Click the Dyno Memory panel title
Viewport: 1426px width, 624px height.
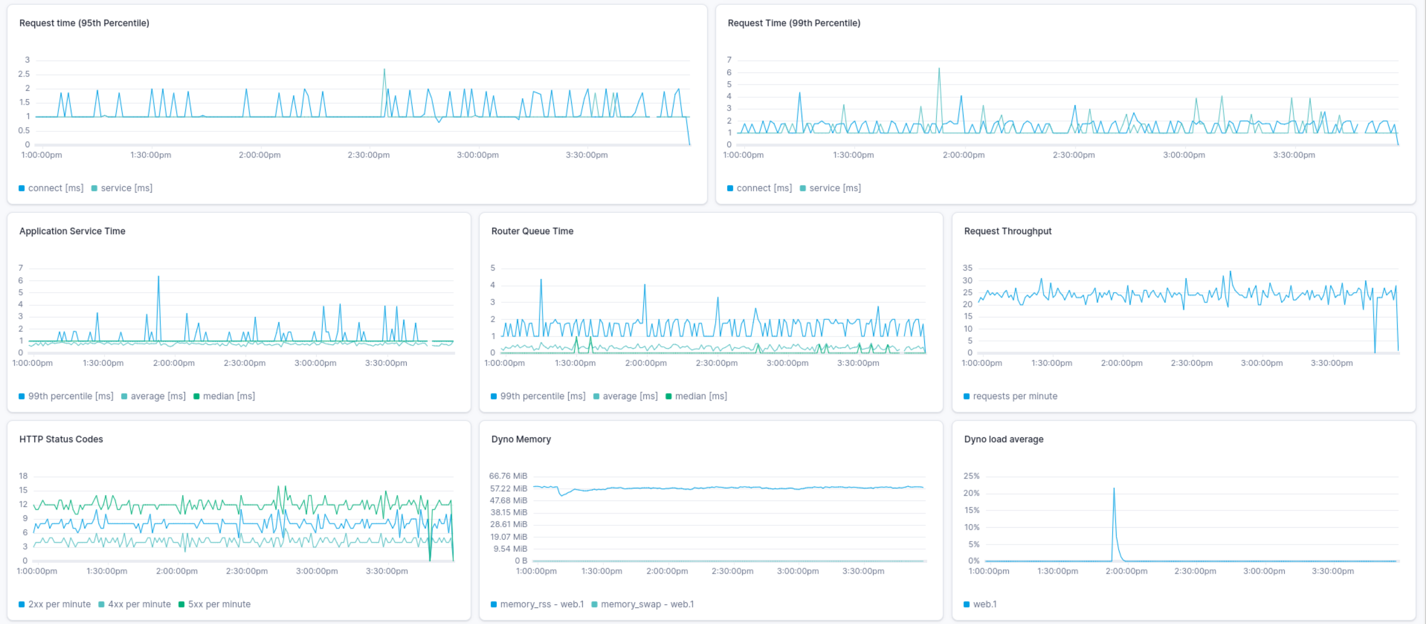click(x=521, y=439)
